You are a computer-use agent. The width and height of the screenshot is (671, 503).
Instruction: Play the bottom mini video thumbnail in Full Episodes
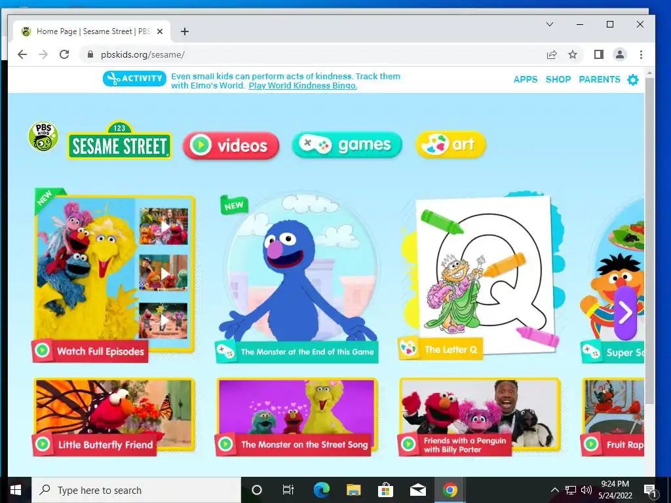(x=164, y=320)
